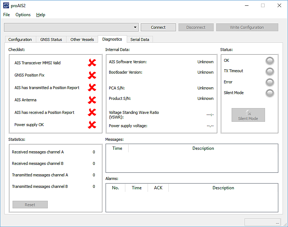The width and height of the screenshot is (288, 227).
Task: Click Transmitted messages channel B count
Action: pyautogui.click(x=94, y=186)
